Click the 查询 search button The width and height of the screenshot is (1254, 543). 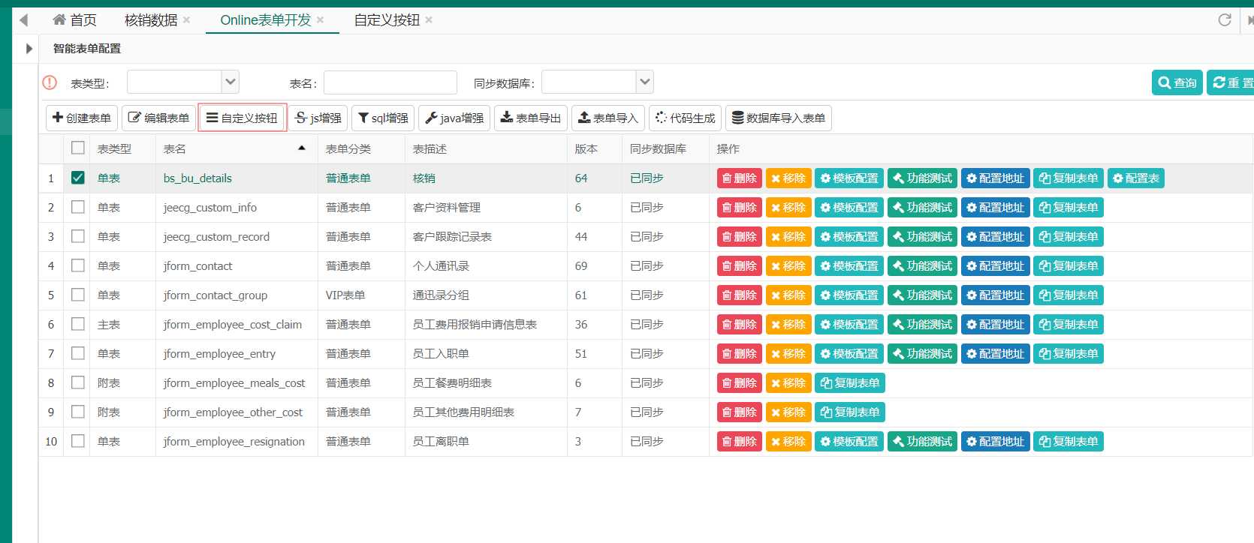[1177, 82]
